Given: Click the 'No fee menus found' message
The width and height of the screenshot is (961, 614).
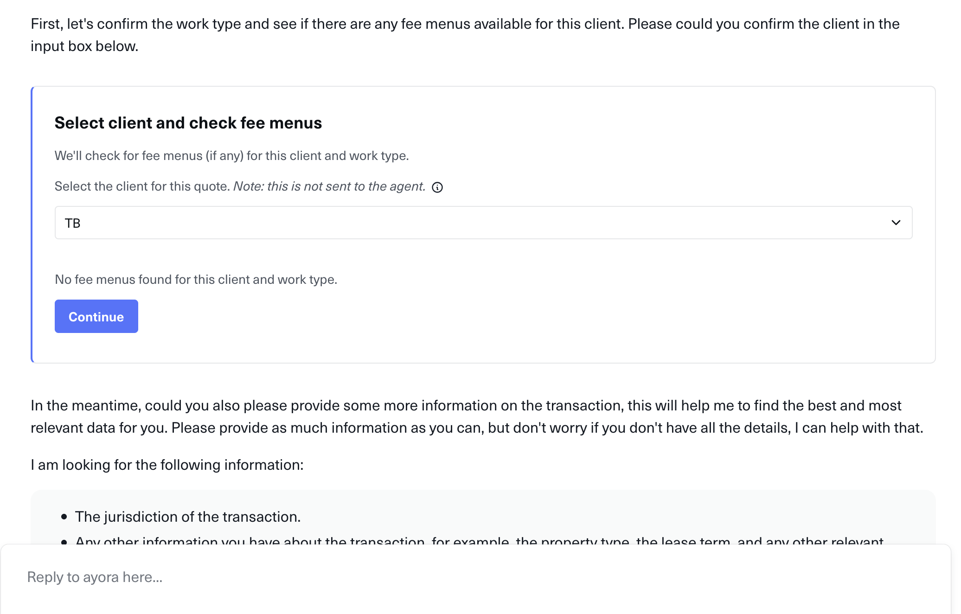Looking at the screenshot, I should coord(196,280).
